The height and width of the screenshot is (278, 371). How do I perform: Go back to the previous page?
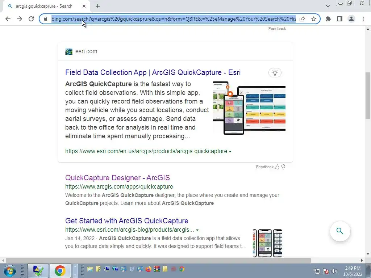pos(8,19)
